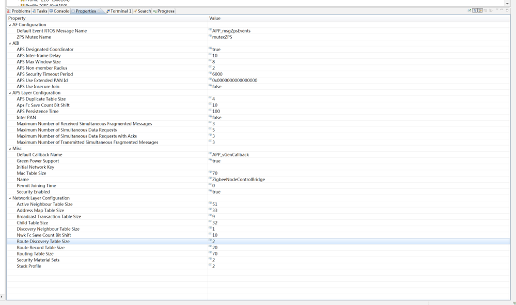516x305 pixels.
Task: Pin properties view to current selection
Action: click(470, 10)
